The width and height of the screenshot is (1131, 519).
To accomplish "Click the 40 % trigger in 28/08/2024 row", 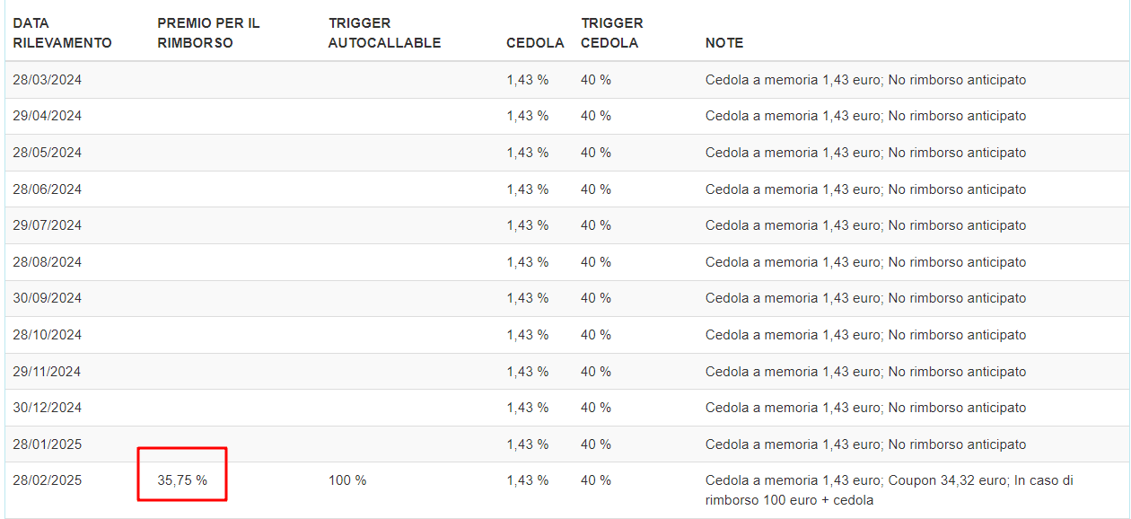I will coord(595,262).
